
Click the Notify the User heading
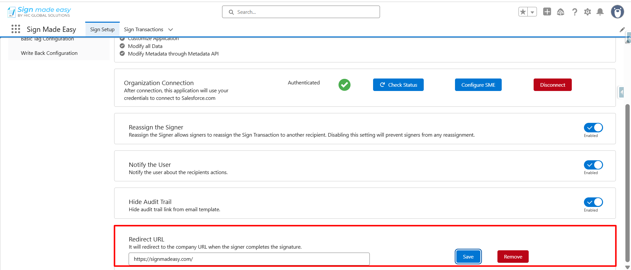point(150,165)
